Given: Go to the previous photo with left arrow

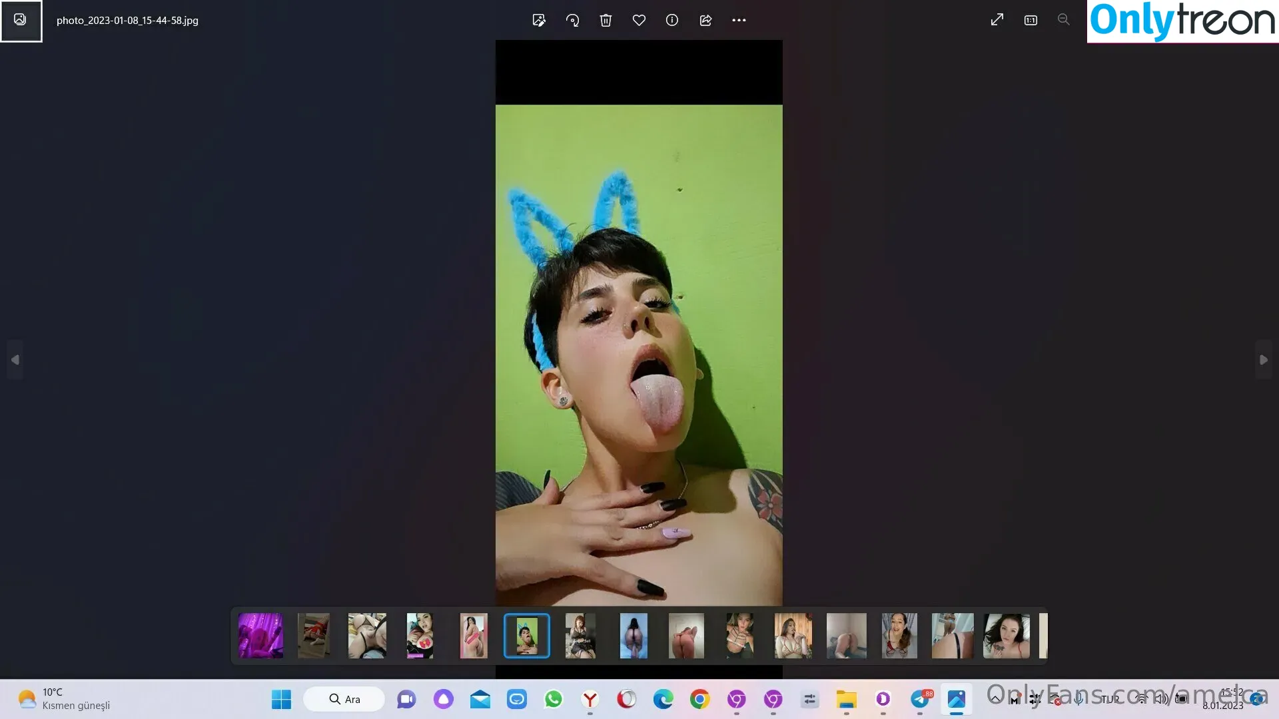Looking at the screenshot, I should 15,359.
